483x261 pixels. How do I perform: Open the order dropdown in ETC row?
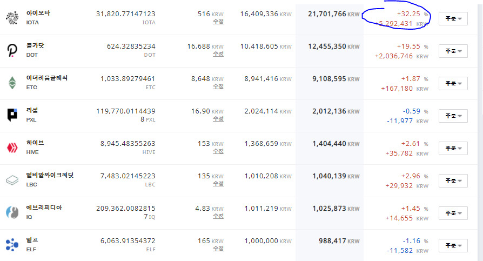coord(453,84)
